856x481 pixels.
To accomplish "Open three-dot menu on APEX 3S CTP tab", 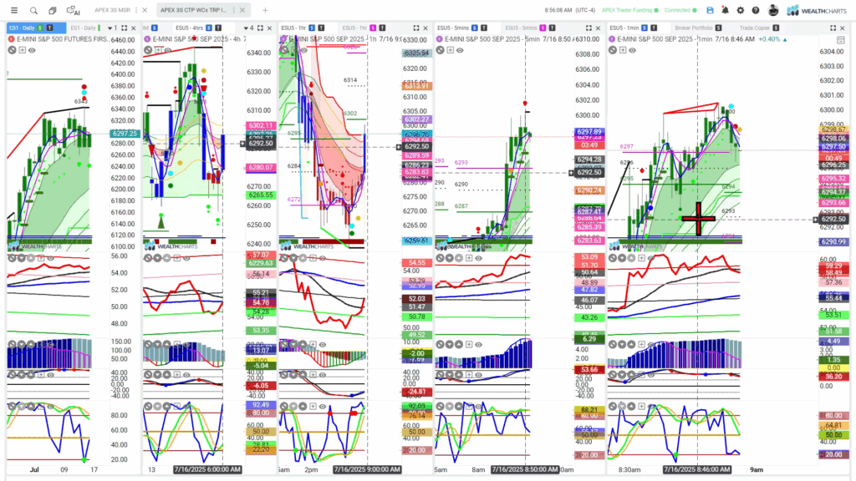I will tap(234, 10).
